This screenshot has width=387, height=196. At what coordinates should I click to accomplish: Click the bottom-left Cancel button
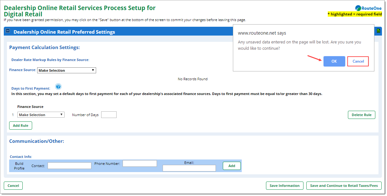13,186
